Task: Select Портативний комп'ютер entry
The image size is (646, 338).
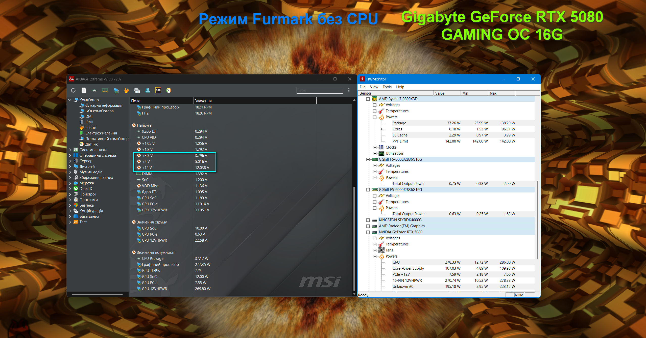Action: (107, 139)
